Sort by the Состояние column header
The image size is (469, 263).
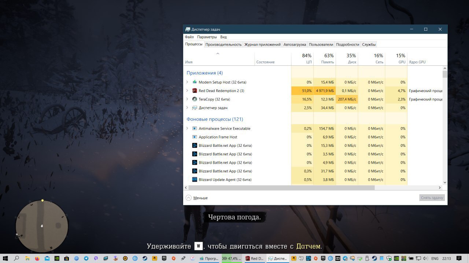click(x=273, y=59)
